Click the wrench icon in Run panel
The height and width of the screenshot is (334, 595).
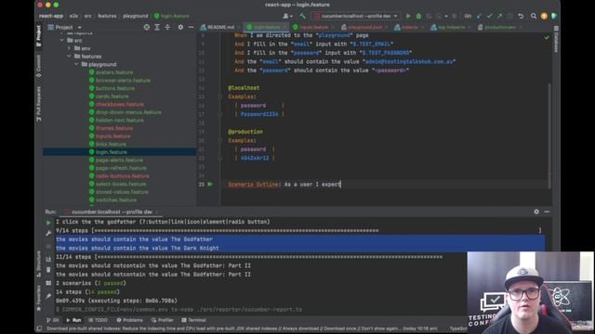pyautogui.click(x=48, y=234)
